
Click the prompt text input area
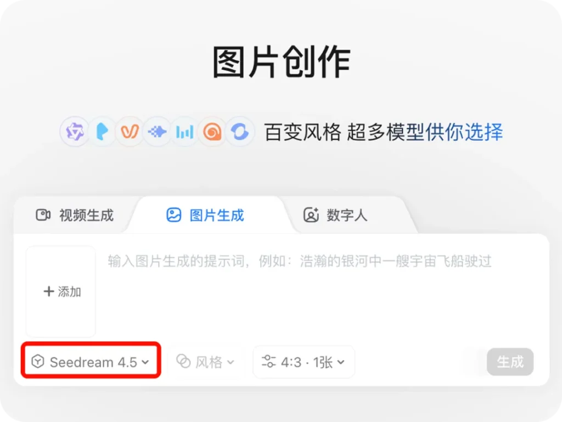[x=323, y=291]
